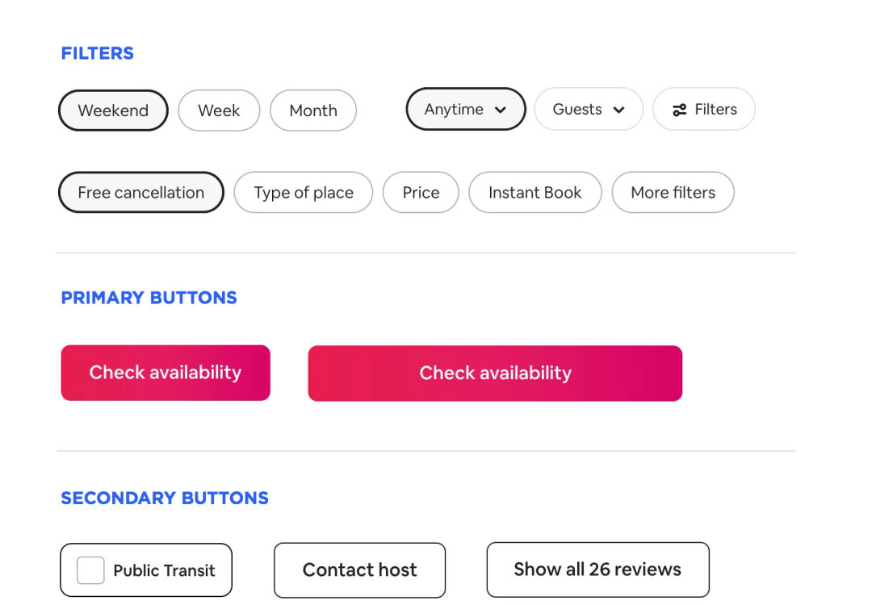Click the wide Check availability button

point(495,373)
